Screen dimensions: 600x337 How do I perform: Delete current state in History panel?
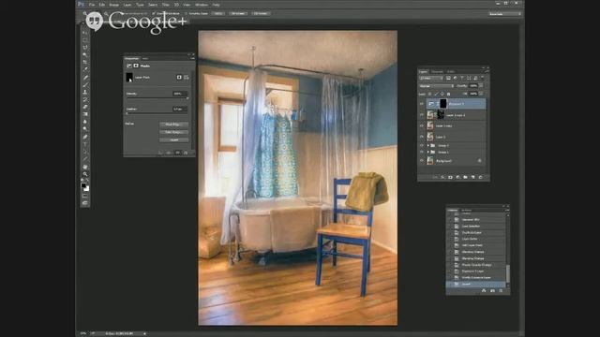click(501, 291)
